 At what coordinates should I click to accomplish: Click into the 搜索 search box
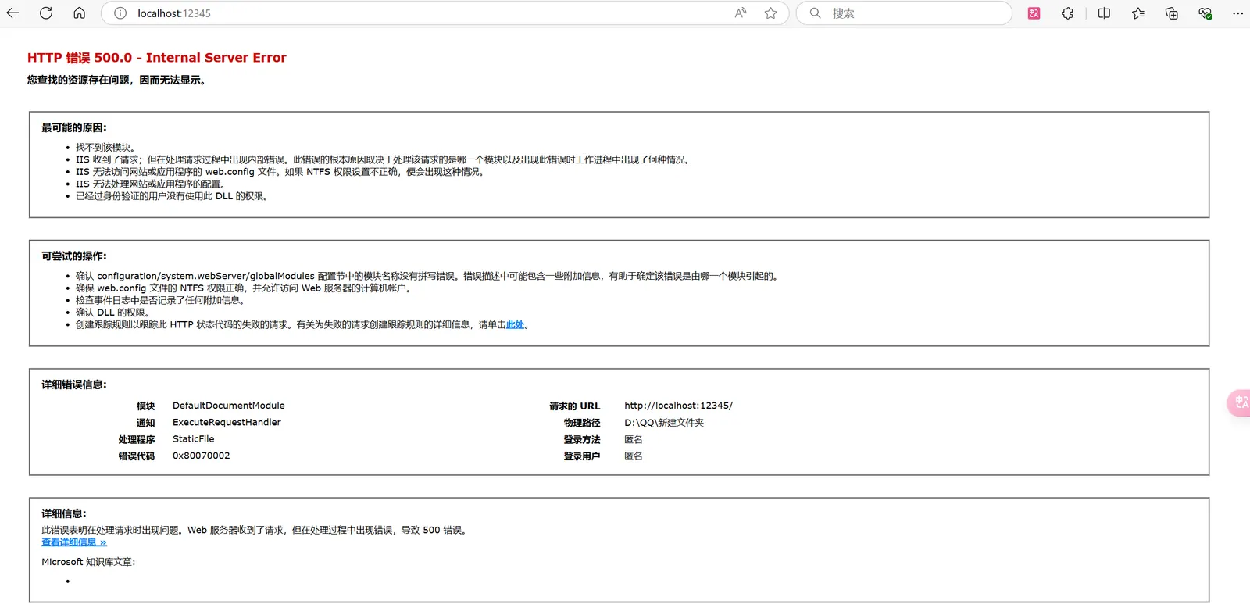[914, 13]
